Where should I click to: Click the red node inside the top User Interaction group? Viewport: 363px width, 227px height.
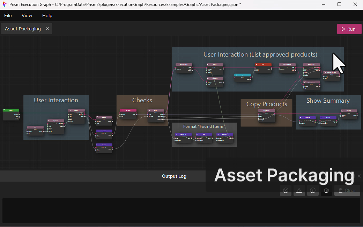tap(263, 65)
